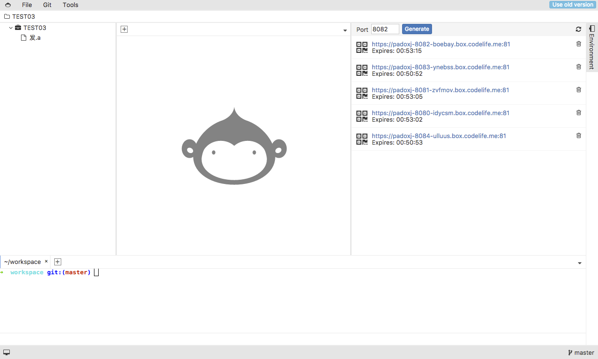
Task: Show QR code for 8084-ulluus URL
Action: (x=362, y=139)
